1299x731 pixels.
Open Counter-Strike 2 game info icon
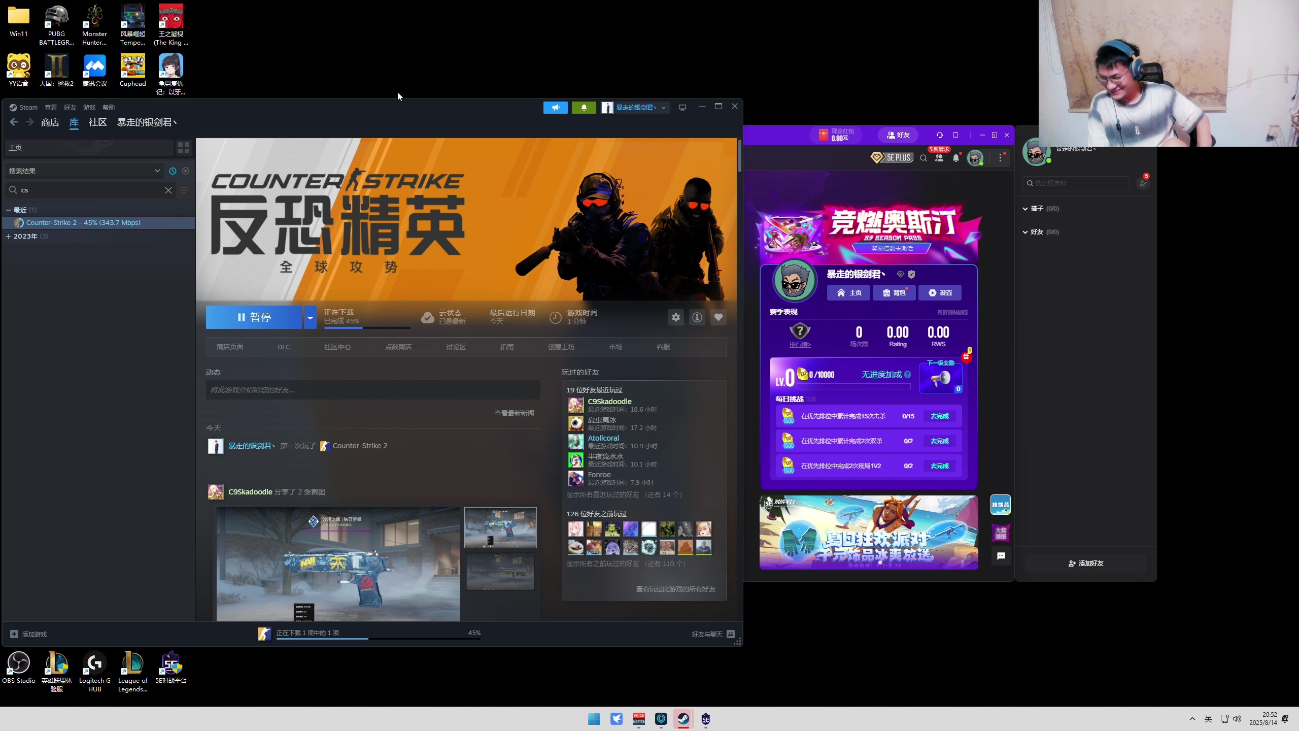tap(697, 317)
